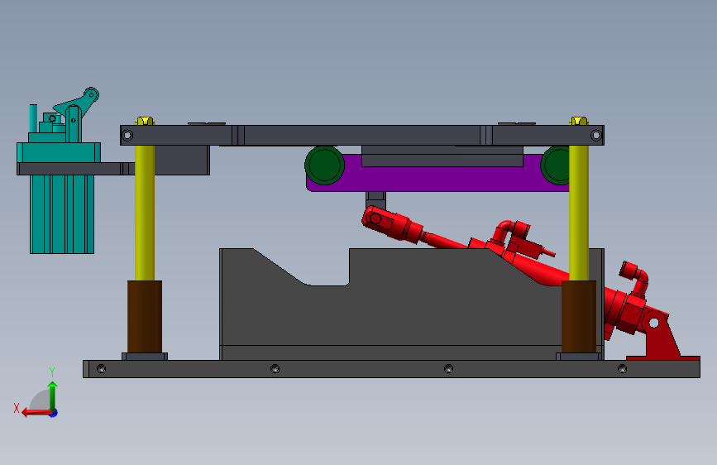Select the yellow nut atop left rod
This screenshot has width=717, height=465.
click(145, 121)
